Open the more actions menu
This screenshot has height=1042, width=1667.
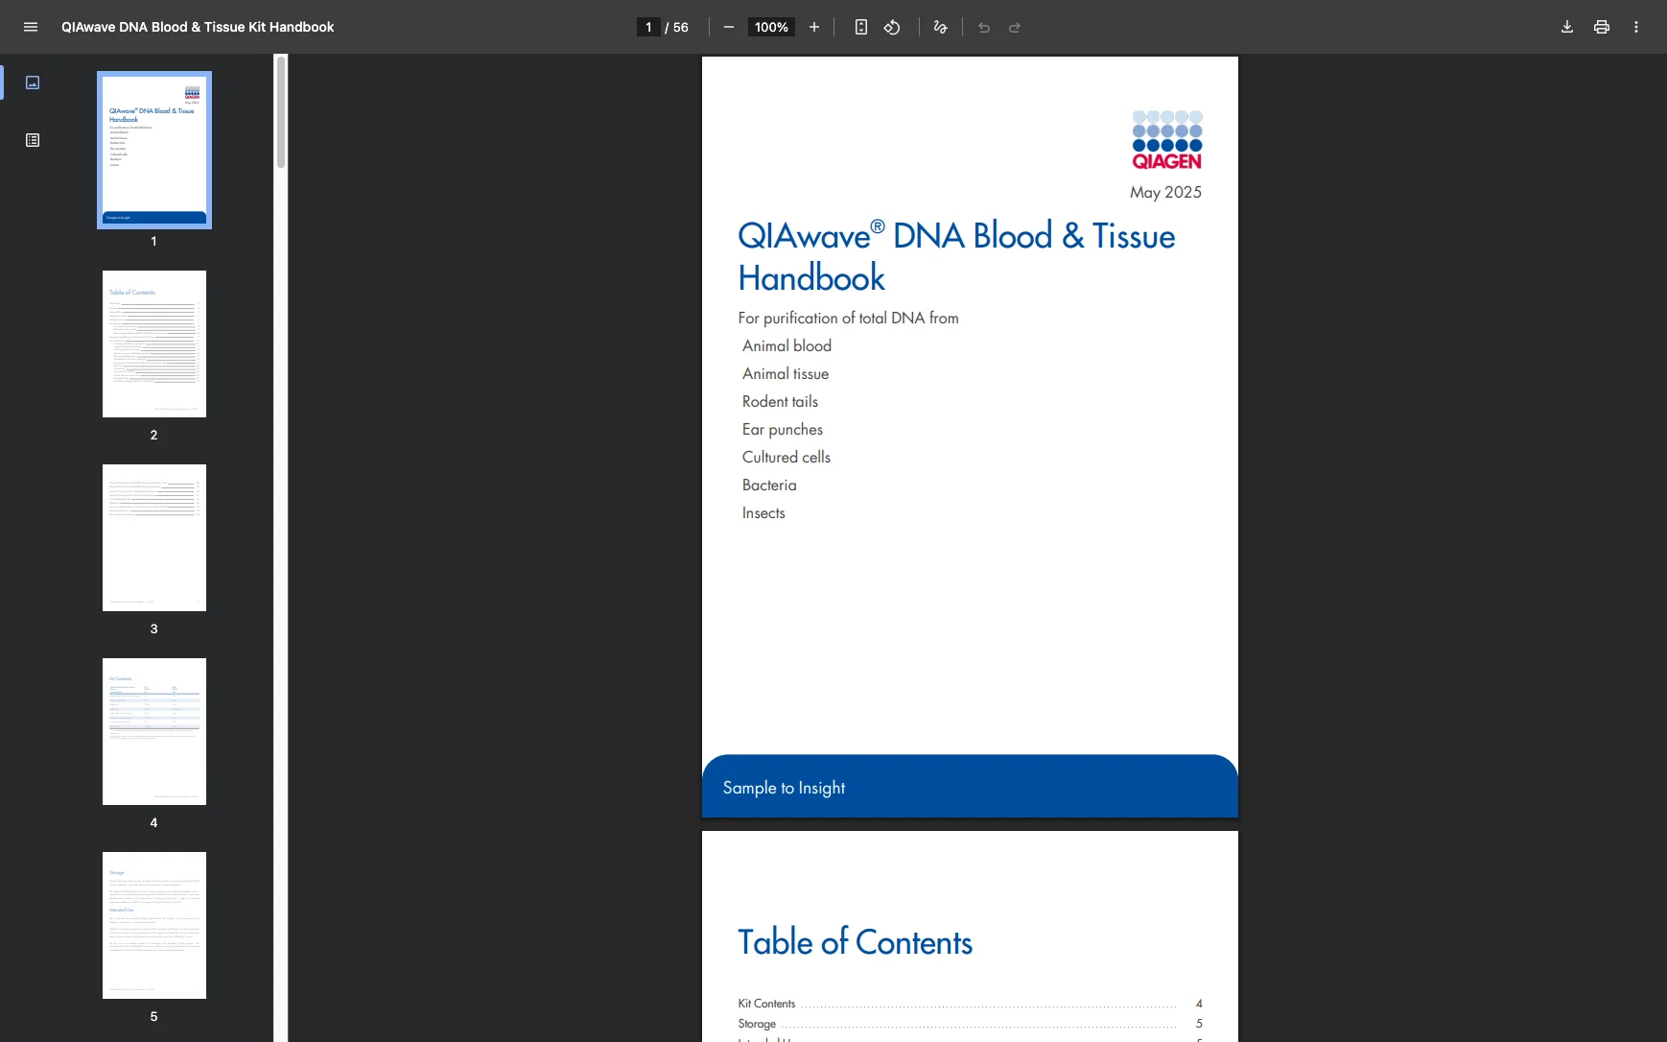[1636, 27]
